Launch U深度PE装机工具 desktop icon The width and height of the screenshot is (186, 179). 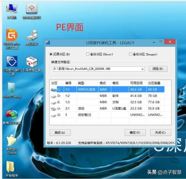(x=12, y=66)
